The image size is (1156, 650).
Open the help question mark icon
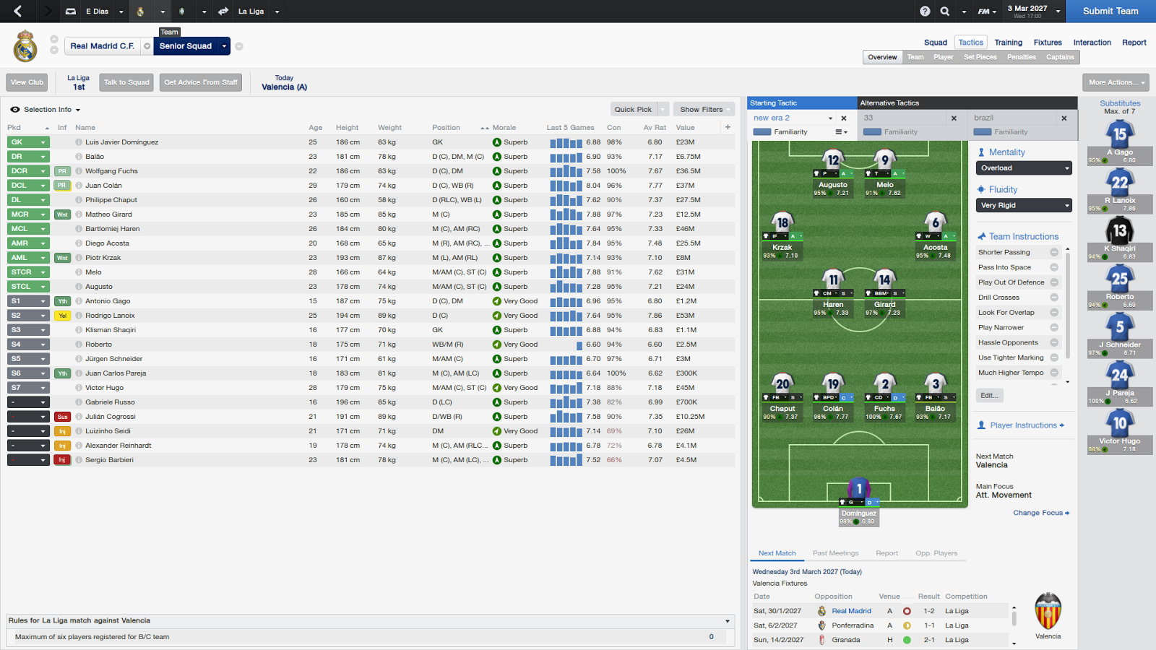[925, 12]
